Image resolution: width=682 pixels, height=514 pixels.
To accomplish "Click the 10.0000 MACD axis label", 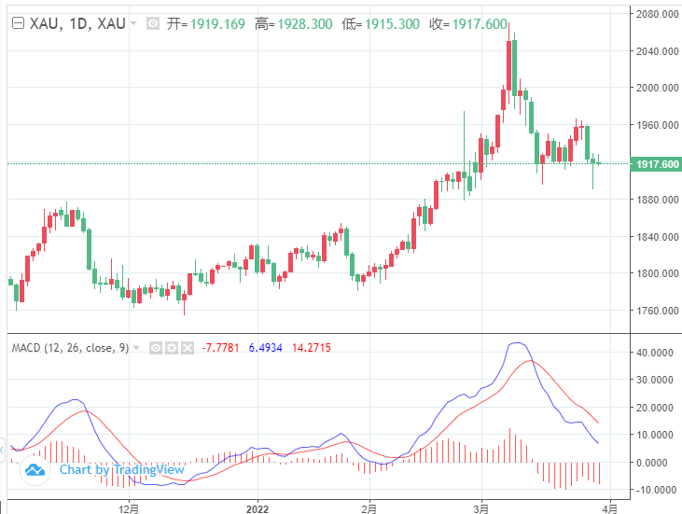I will (x=655, y=435).
